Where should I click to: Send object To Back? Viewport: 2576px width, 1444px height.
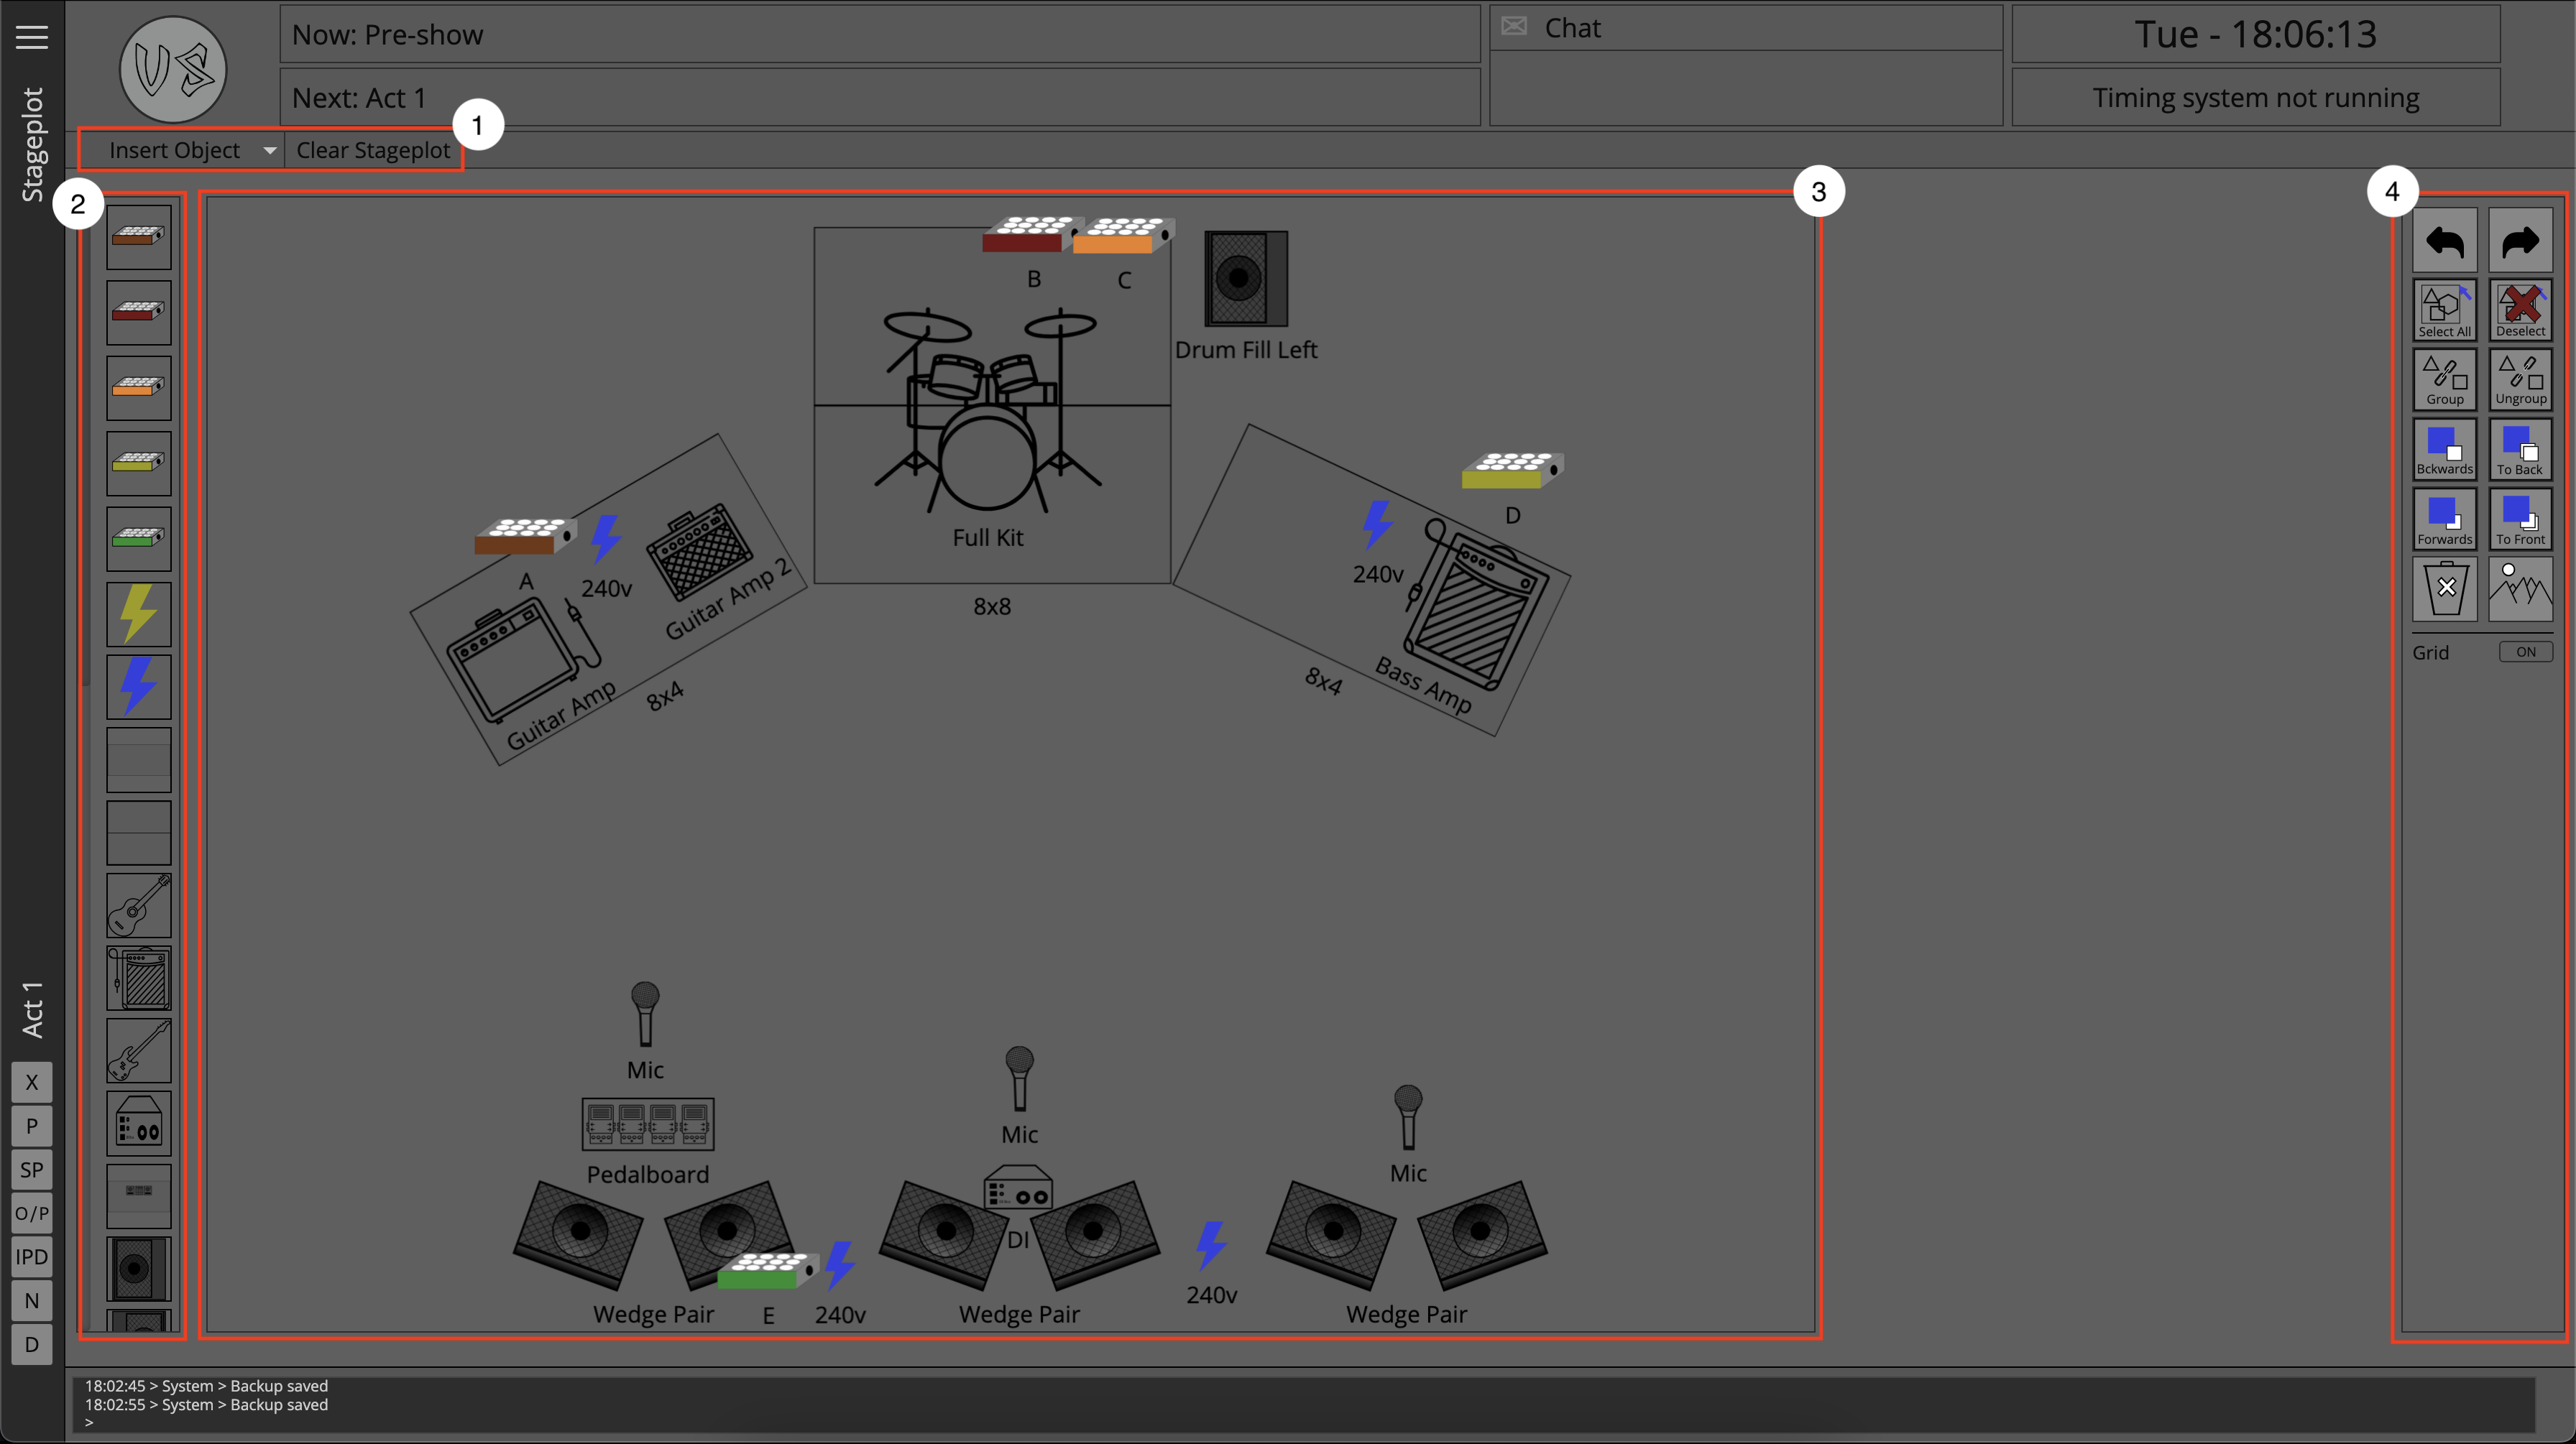coord(2520,450)
